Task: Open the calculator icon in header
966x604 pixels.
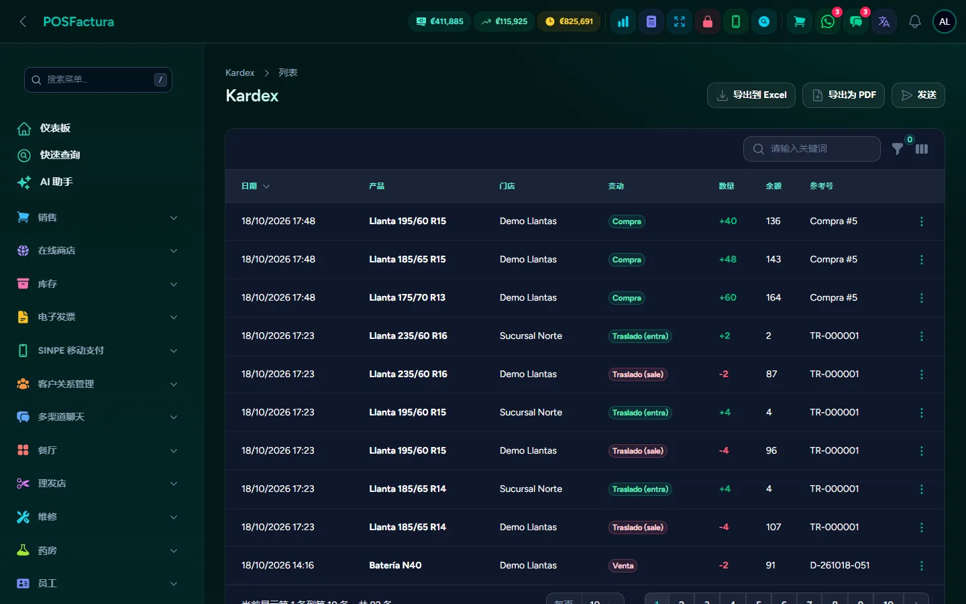Action: pyautogui.click(x=651, y=21)
